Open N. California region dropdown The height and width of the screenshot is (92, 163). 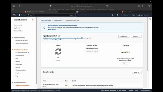125,15
